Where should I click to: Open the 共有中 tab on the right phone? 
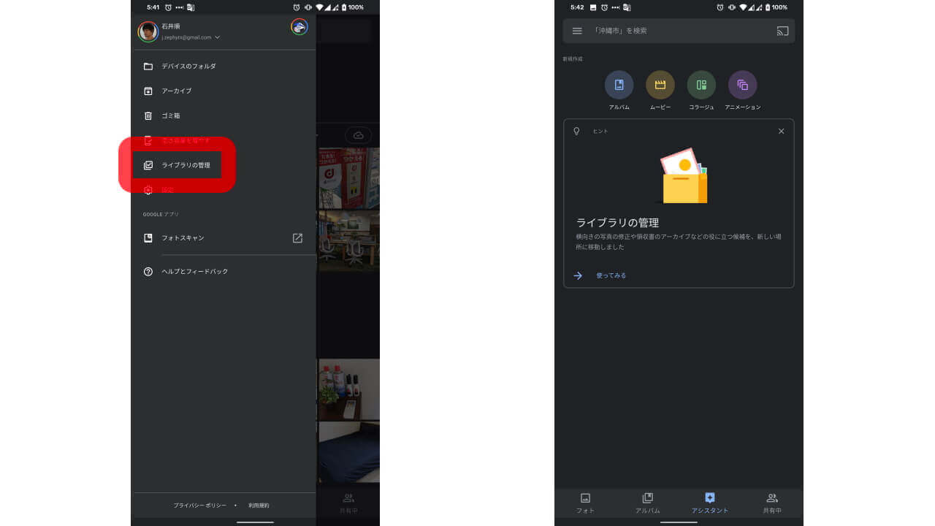[x=772, y=503]
